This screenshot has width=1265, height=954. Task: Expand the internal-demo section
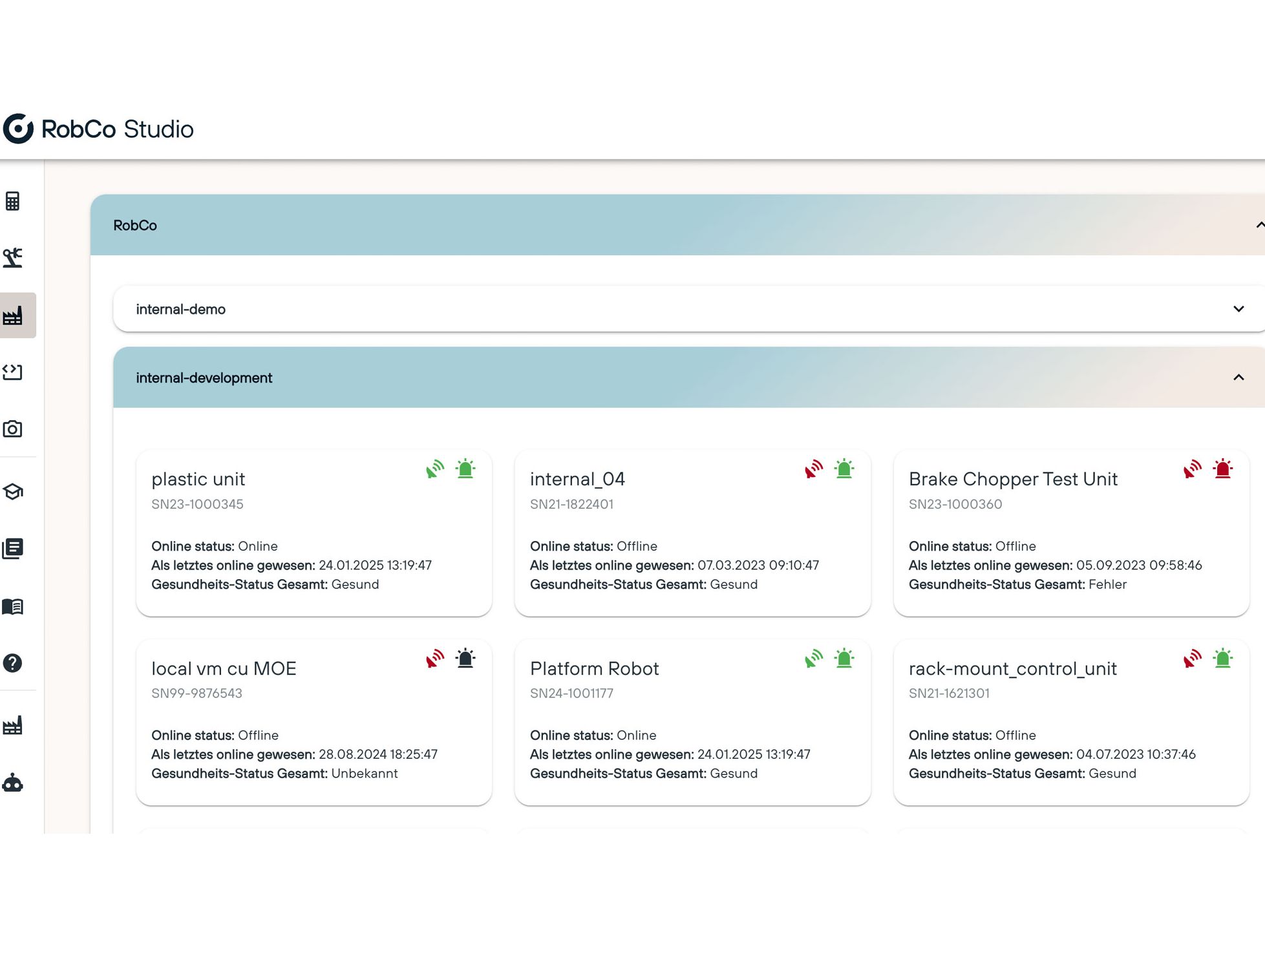[689, 309]
